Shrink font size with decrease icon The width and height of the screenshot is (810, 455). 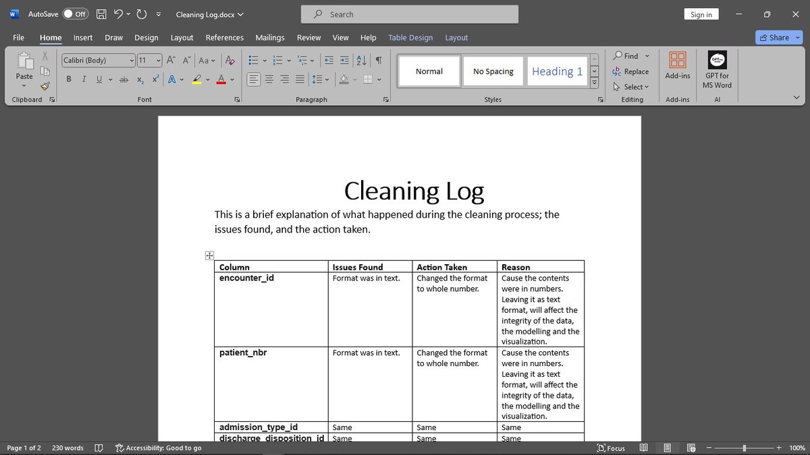click(185, 60)
